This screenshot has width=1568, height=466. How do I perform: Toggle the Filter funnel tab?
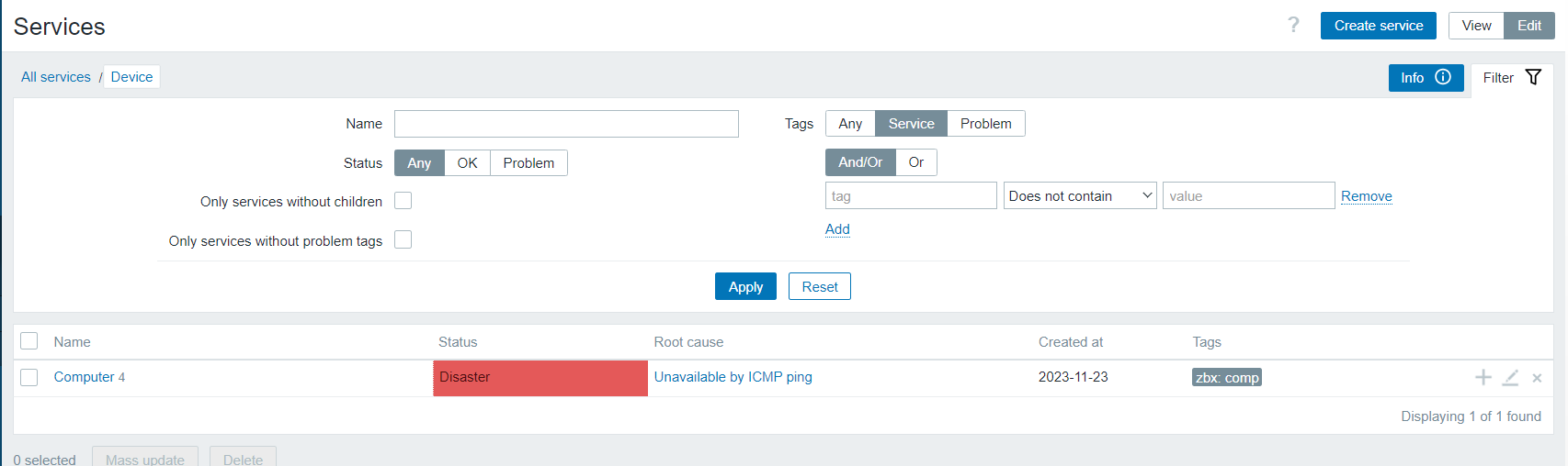[x=1512, y=78]
